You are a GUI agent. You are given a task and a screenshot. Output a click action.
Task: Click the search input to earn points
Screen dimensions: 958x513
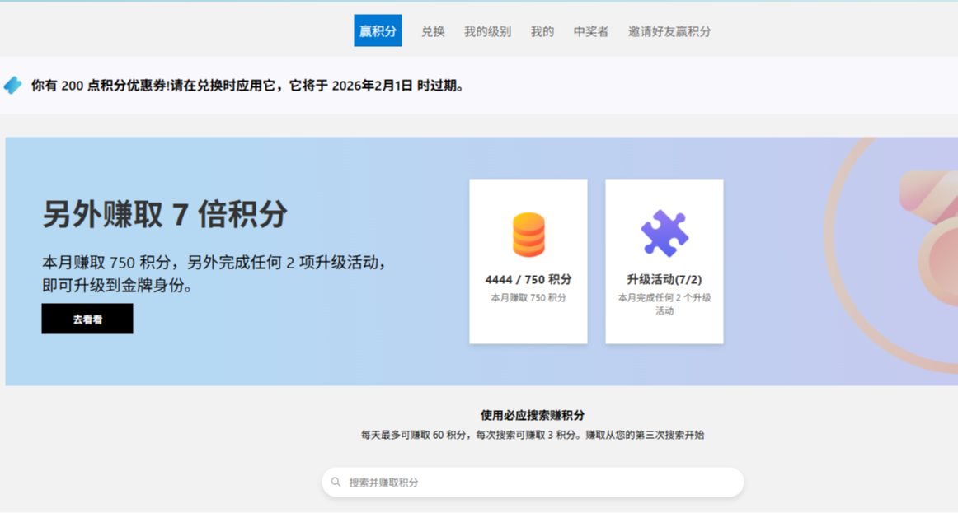click(532, 482)
